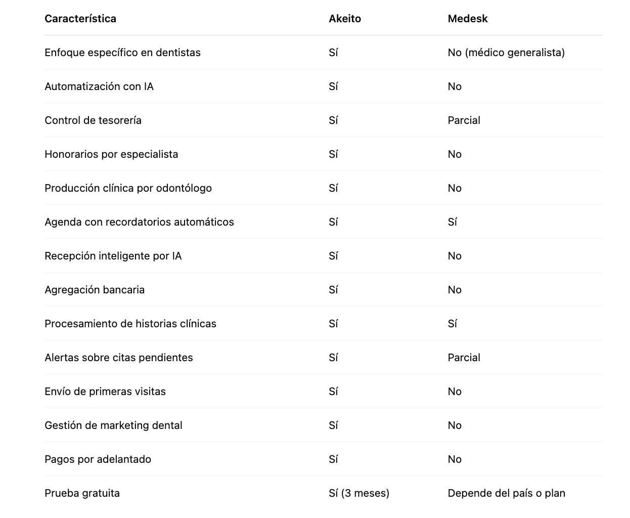Viewport: 630px width, 518px height.
Task: Select the 'Agregación bancaria' row label
Action: click(95, 290)
